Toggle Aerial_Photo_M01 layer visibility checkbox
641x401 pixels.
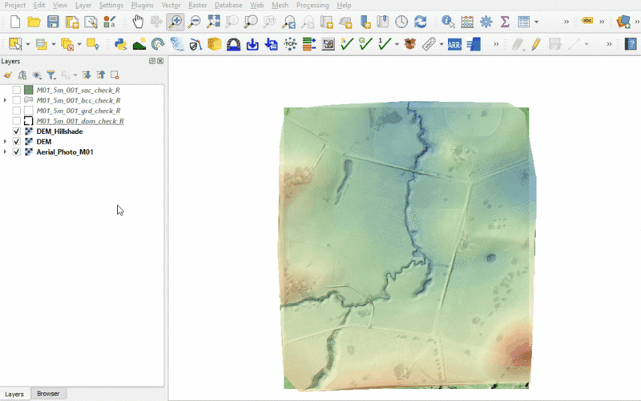click(x=17, y=152)
